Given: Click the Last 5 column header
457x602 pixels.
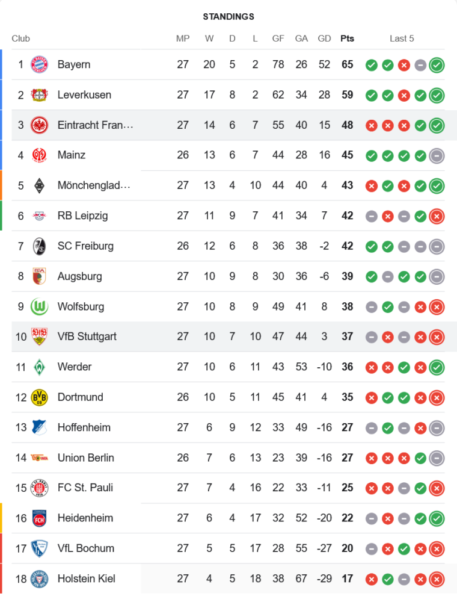Looking at the screenshot, I should click(402, 39).
